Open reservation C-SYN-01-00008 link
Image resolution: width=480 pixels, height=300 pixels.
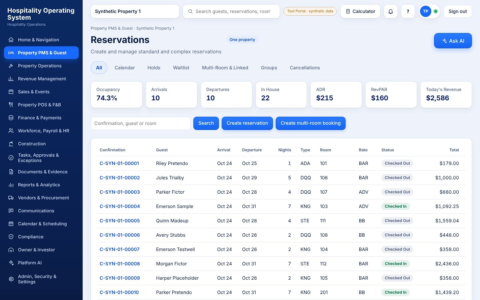tap(120, 264)
